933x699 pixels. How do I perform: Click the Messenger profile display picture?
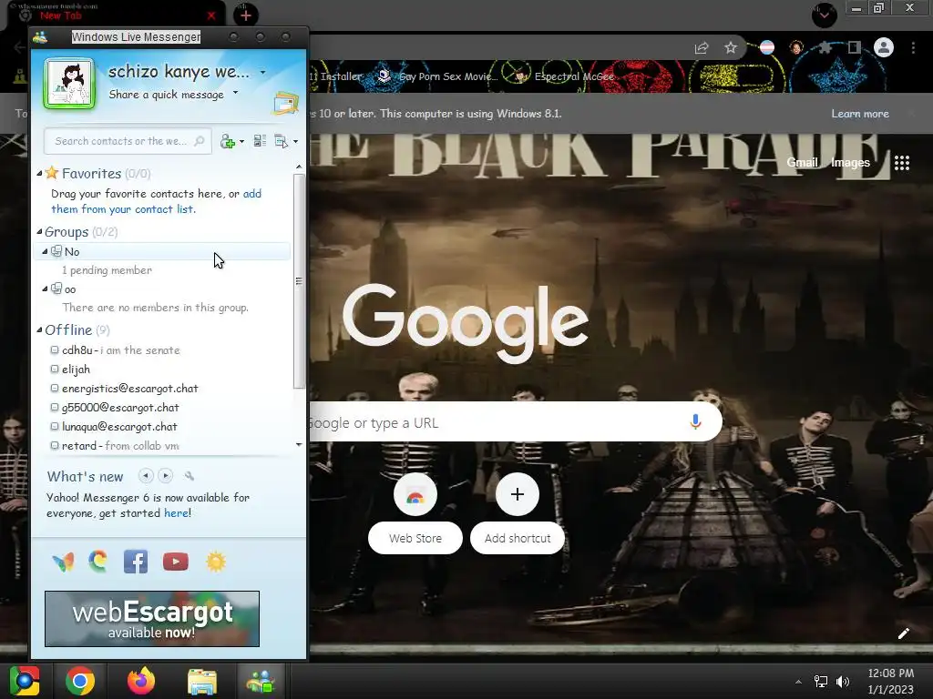(69, 84)
